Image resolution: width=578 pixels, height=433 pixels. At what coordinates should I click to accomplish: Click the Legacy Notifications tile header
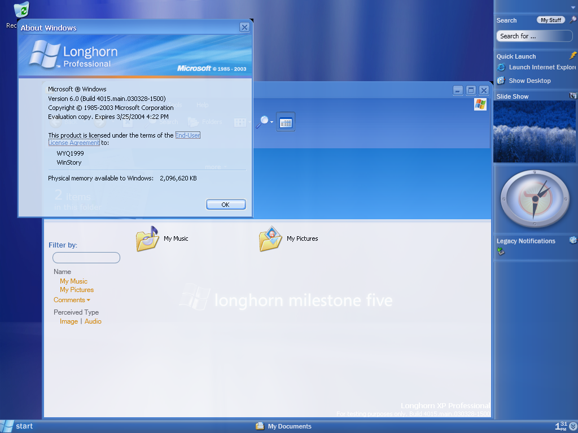point(526,241)
